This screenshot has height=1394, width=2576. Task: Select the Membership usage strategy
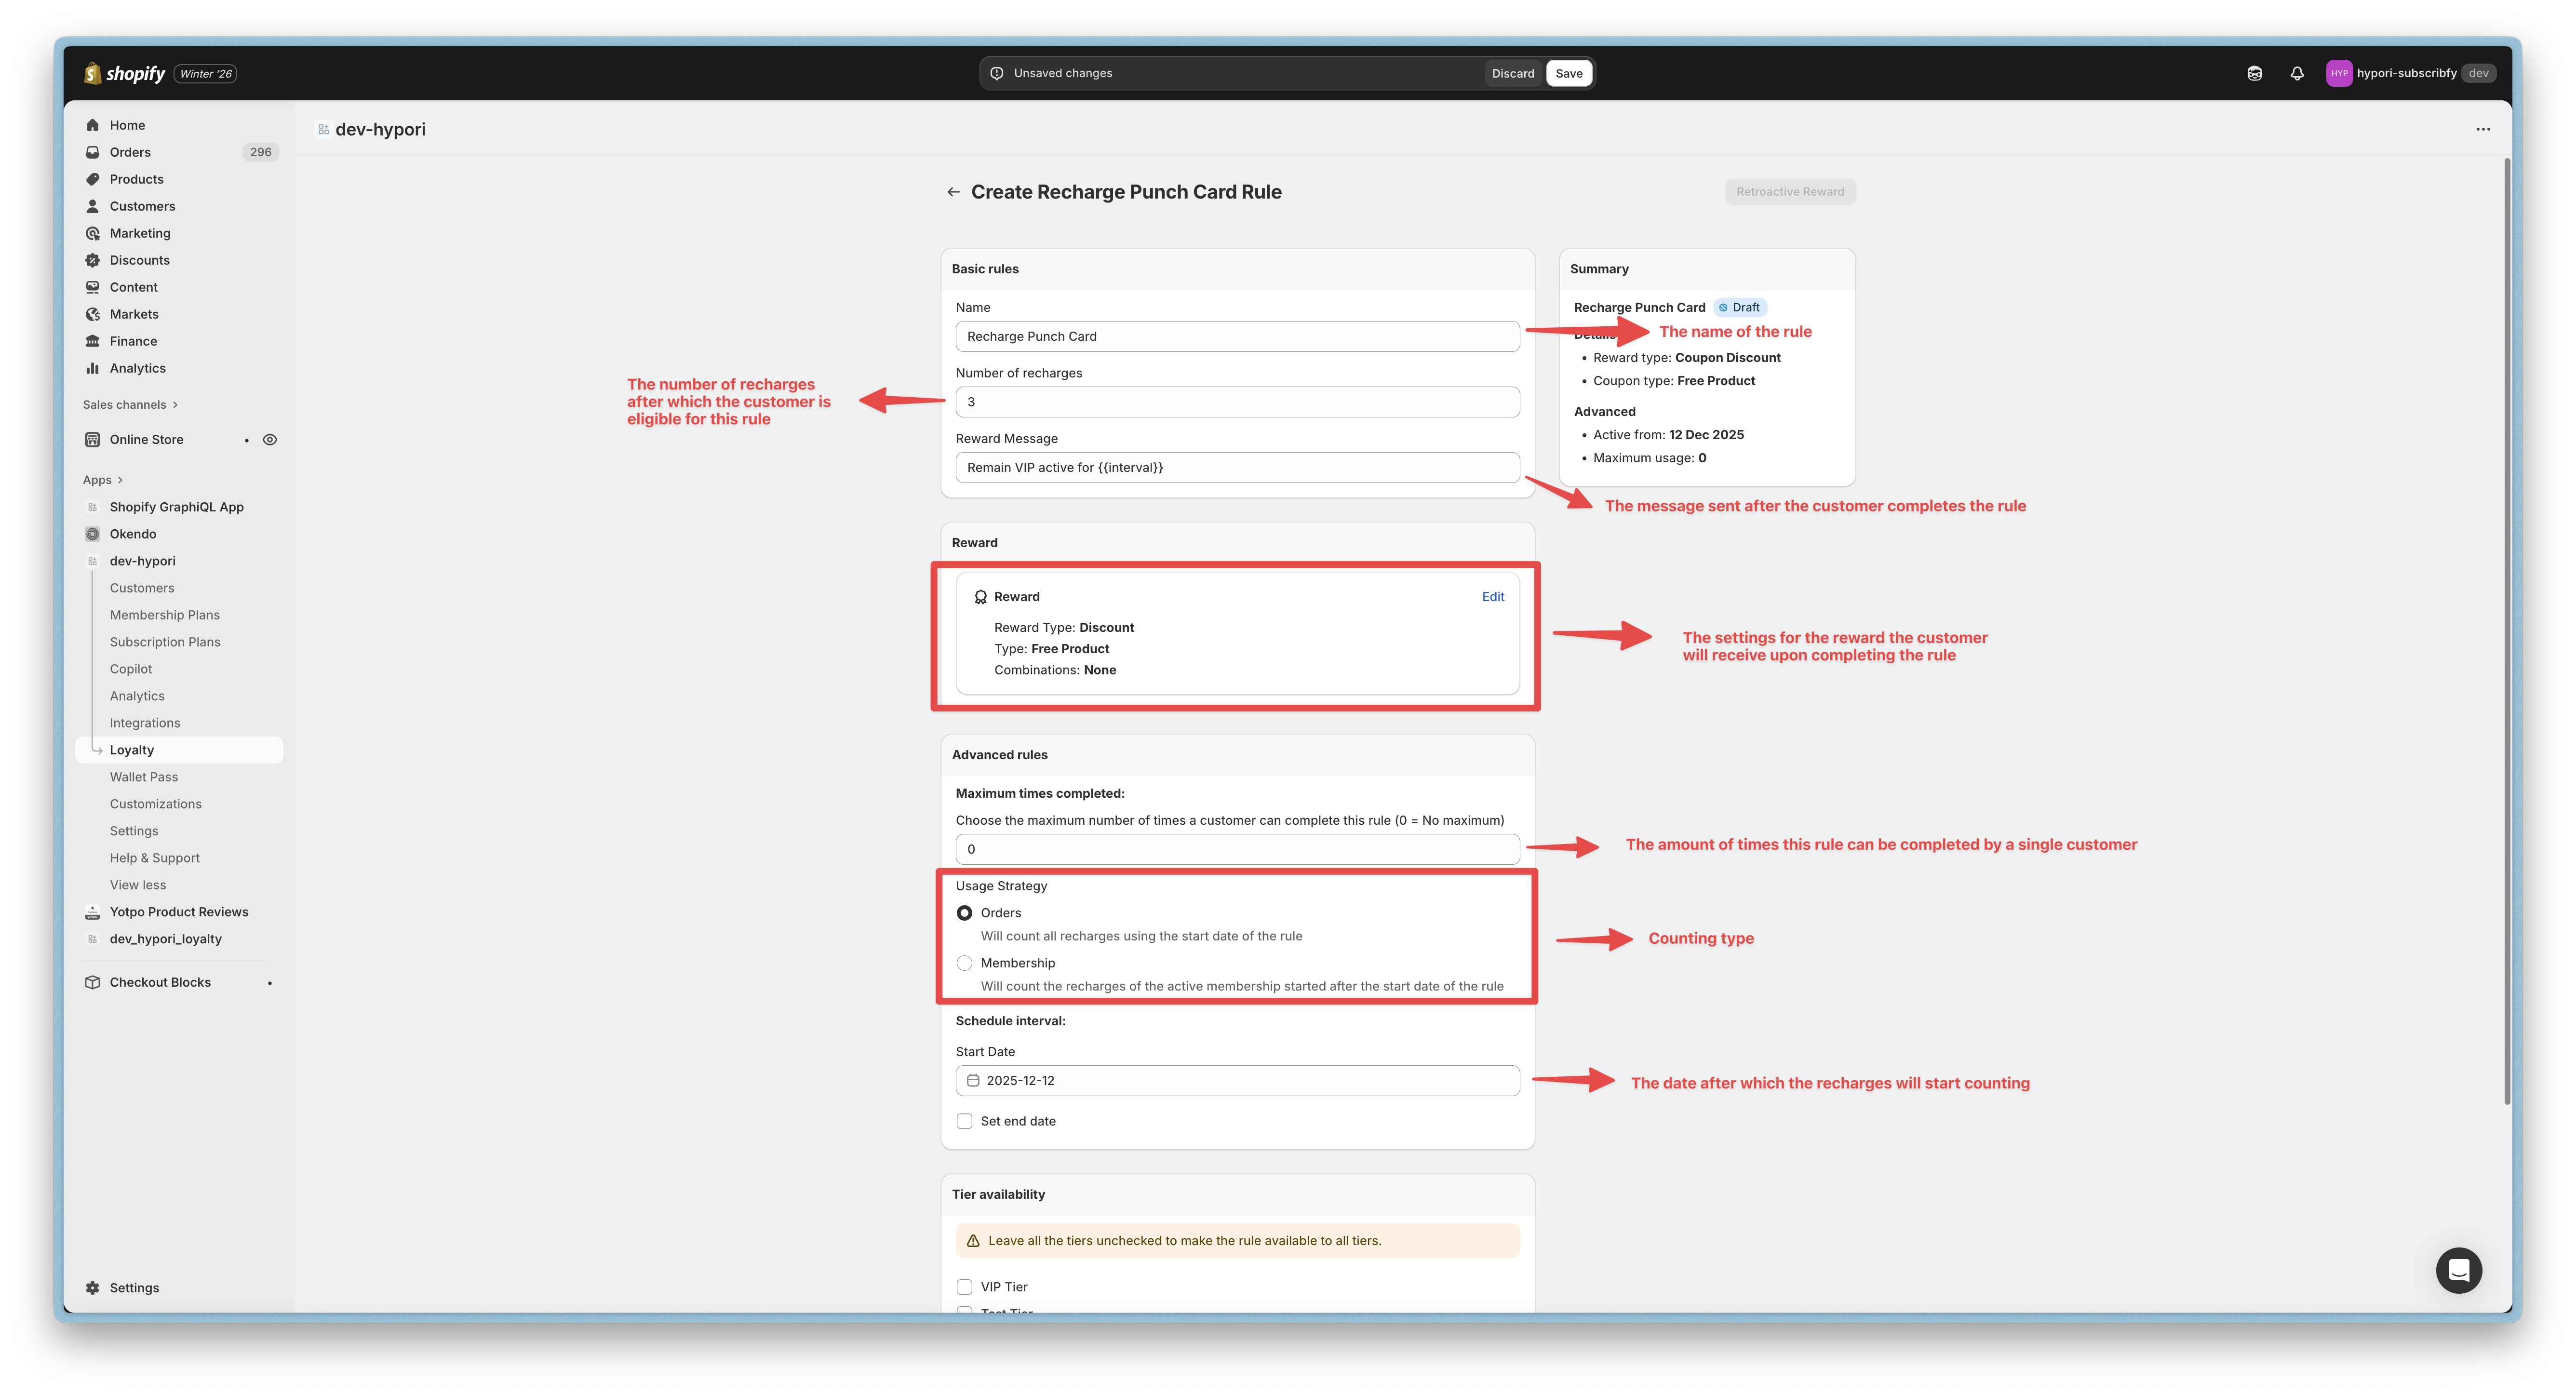(964, 963)
